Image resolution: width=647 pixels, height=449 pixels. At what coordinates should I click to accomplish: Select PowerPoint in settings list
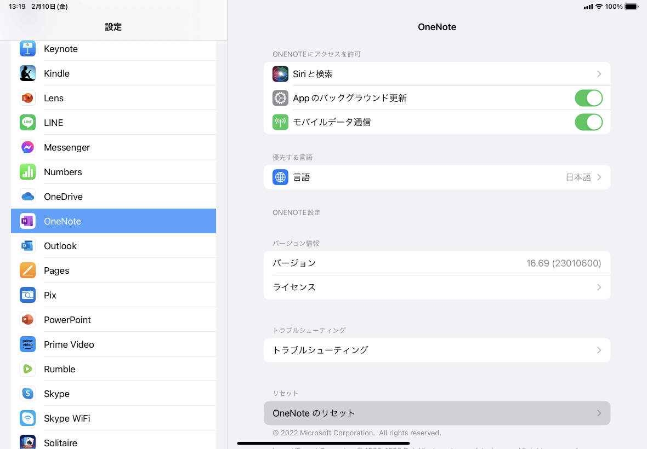point(113,320)
